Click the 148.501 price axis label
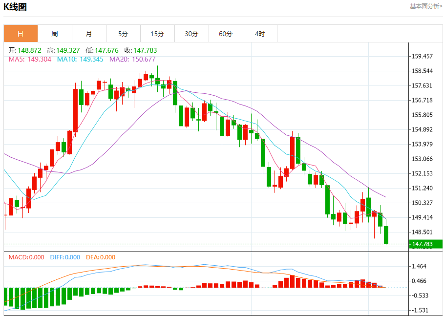Image resolution: width=444 pixels, height=316 pixels. 422,232
